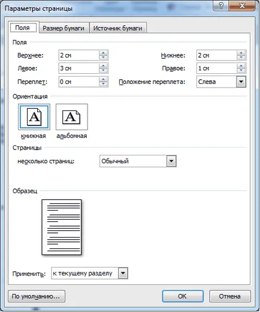Viewport: 260px width, 312px height.
Task: Close the Параметры страницы dialog
Action: pyautogui.click(x=242, y=5)
